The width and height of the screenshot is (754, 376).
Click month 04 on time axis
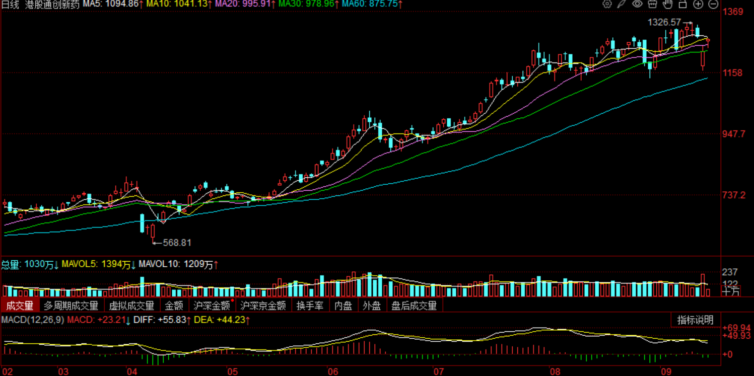pyautogui.click(x=132, y=371)
